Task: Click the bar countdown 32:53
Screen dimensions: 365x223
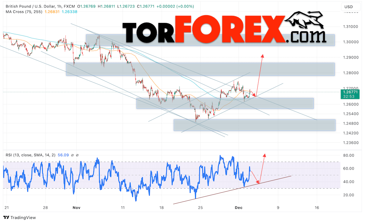Action: click(x=349, y=96)
